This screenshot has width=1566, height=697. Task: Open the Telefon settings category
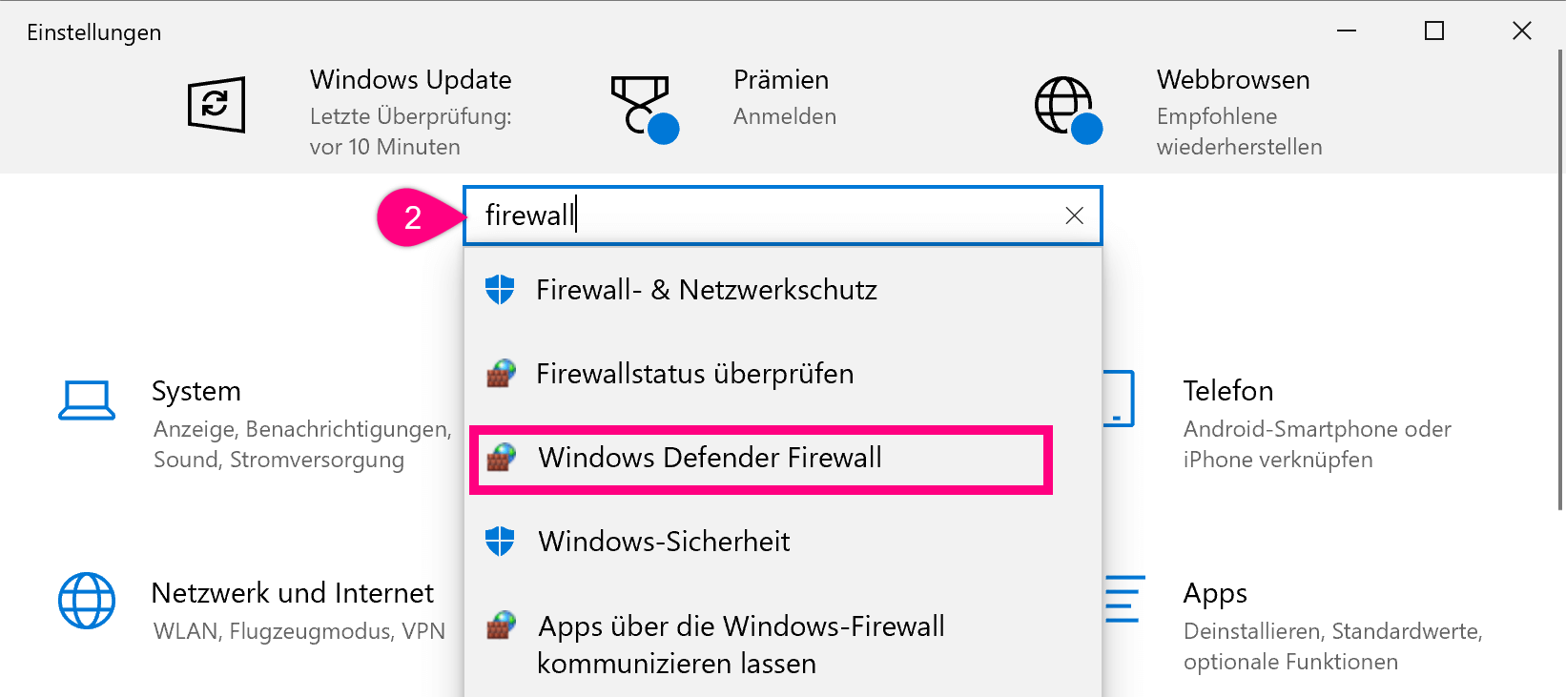click(1227, 391)
